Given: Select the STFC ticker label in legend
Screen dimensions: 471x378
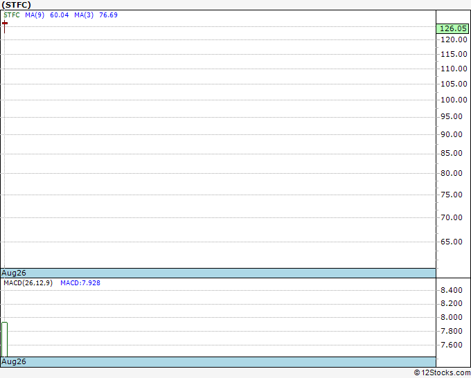Looking at the screenshot, I should [12, 15].
